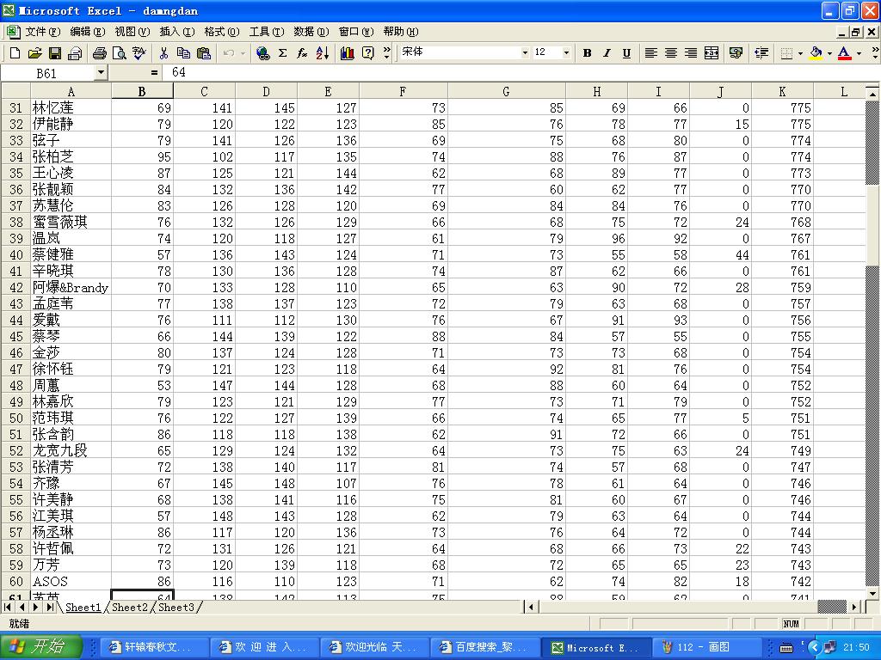Open the Chart Wizard icon
This screenshot has height=660, width=881.
pyautogui.click(x=348, y=53)
